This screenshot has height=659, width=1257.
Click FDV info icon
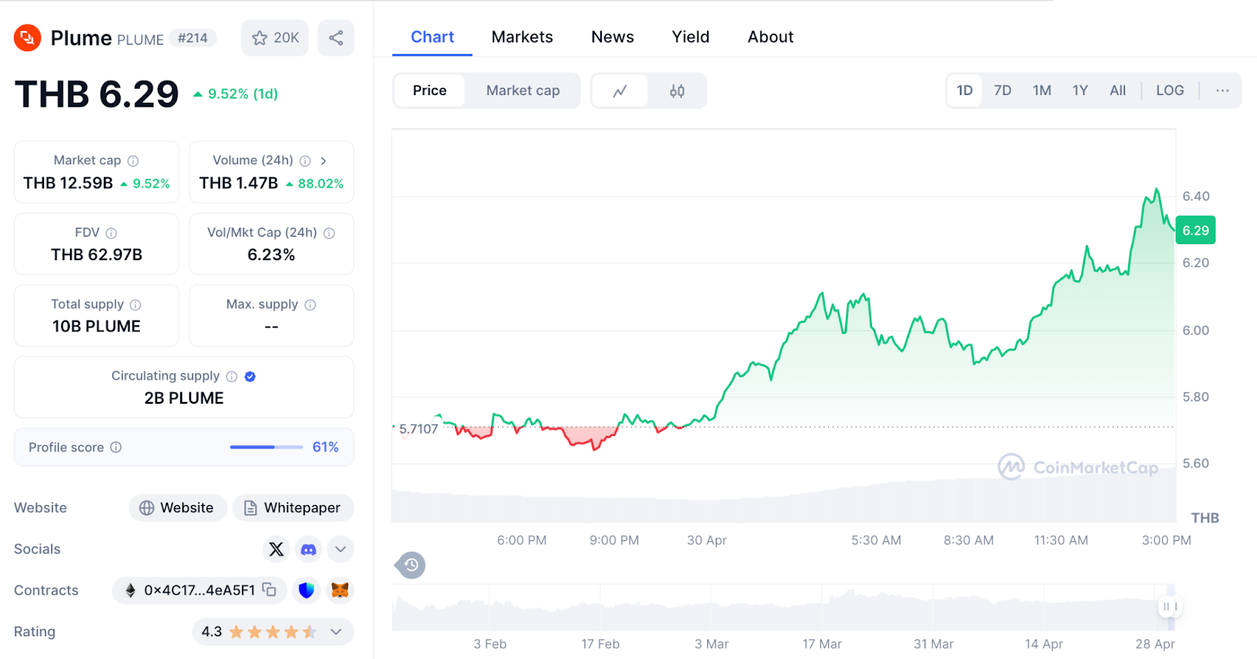pyautogui.click(x=112, y=233)
